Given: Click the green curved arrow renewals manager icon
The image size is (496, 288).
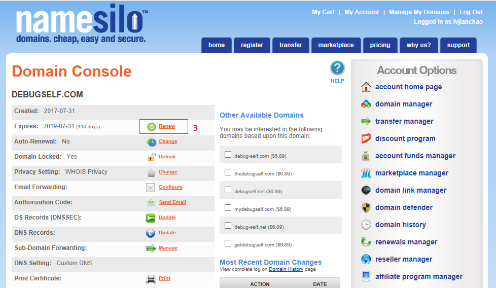Looking at the screenshot, I should [x=366, y=242].
